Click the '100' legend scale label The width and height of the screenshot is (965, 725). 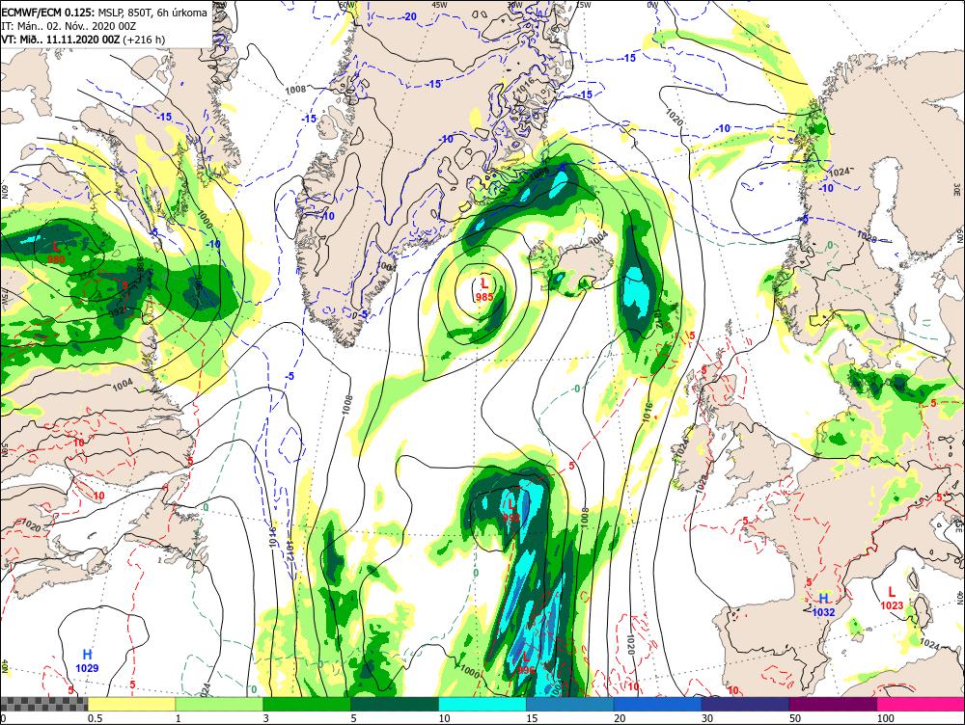coord(885,718)
